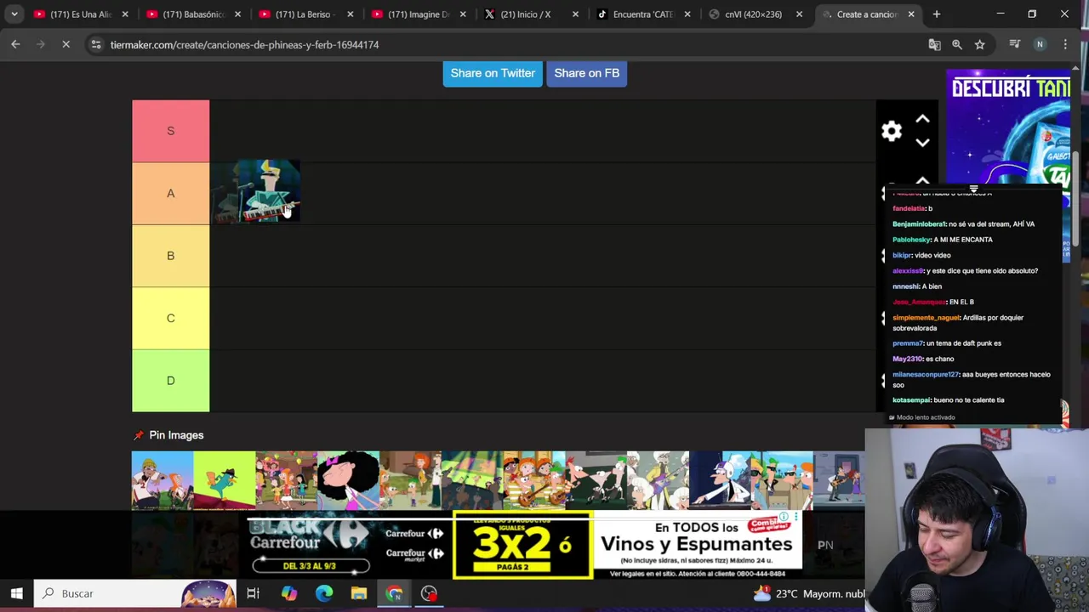This screenshot has width=1089, height=612.
Task: Focus the tiermaker.com address bar
Action: 510,44
